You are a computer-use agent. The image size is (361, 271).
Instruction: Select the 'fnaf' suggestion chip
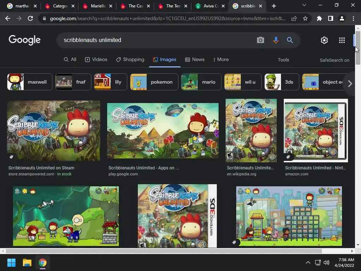pos(73,82)
